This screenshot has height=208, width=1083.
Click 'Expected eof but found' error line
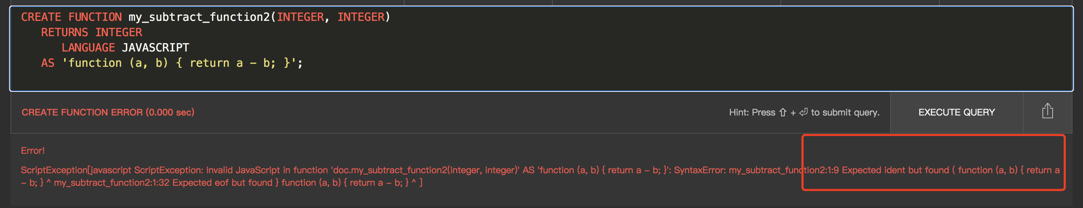223,183
